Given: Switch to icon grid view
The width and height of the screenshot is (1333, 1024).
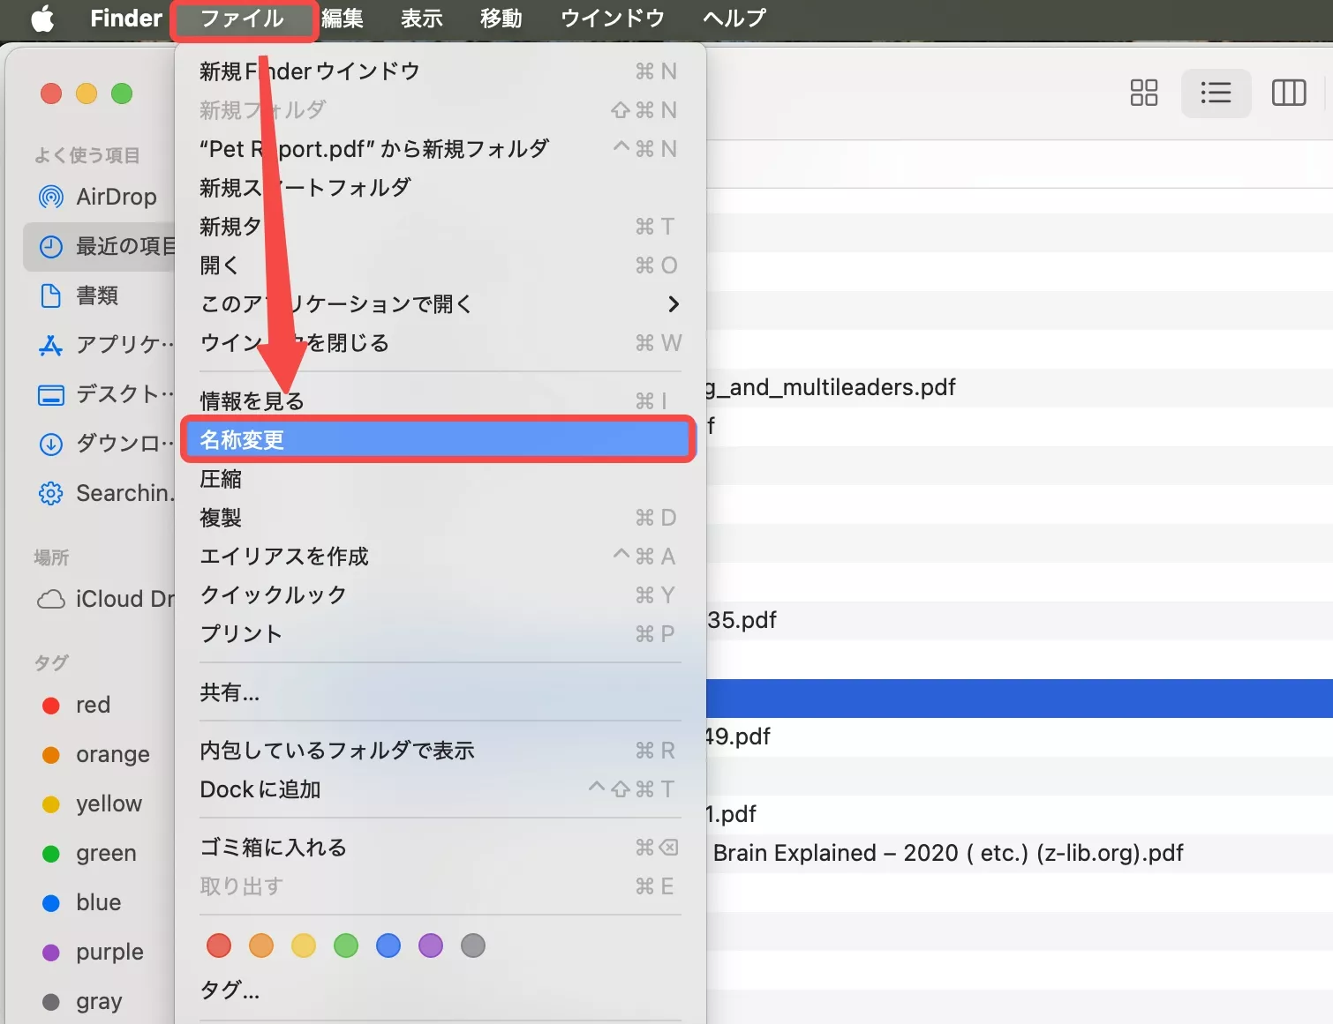Looking at the screenshot, I should 1143,93.
